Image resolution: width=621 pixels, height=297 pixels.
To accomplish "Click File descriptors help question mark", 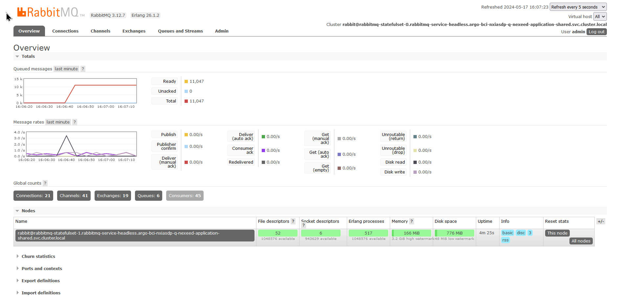I will 293,221.
